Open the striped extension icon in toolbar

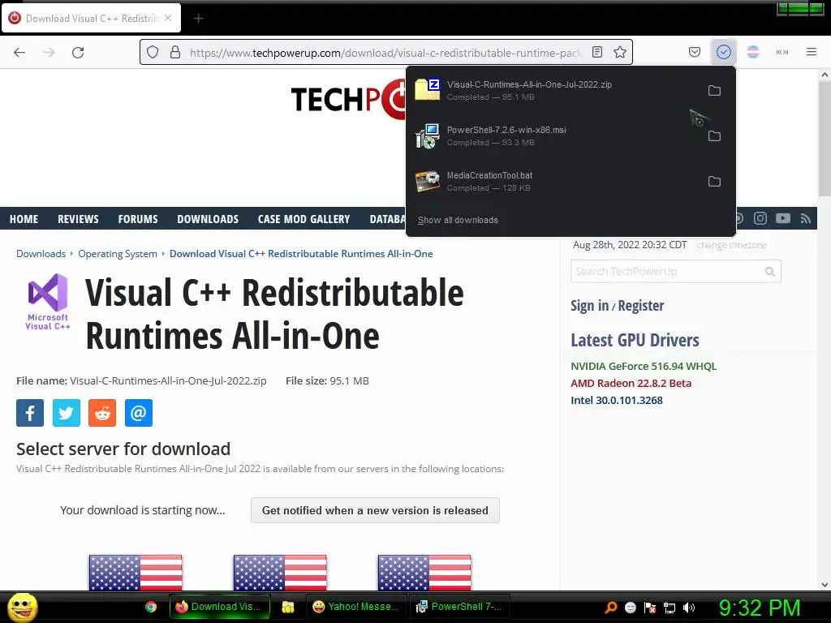pyautogui.click(x=752, y=52)
